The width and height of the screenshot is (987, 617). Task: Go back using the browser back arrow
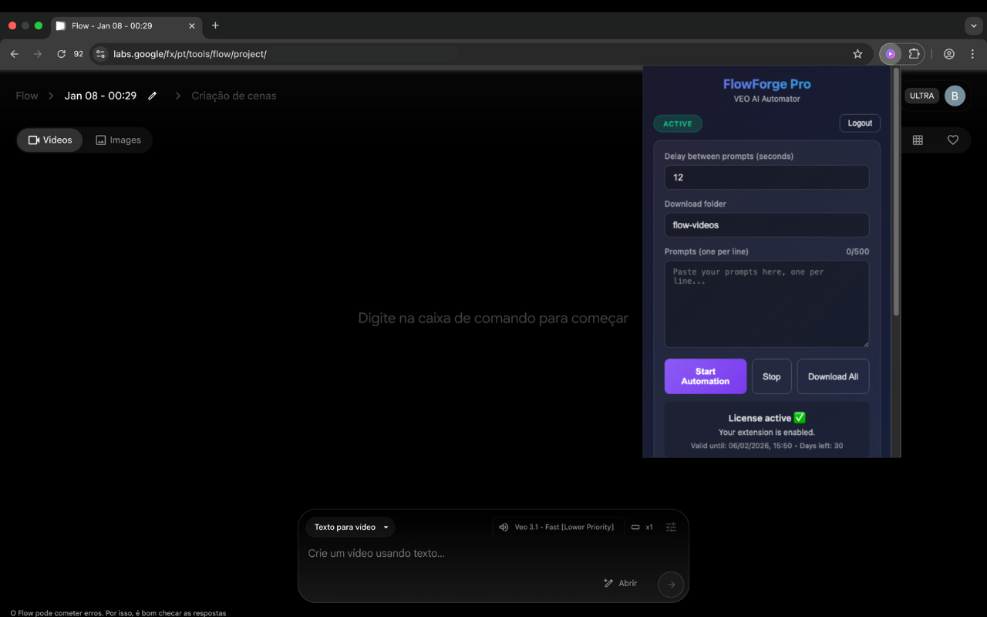[x=15, y=54]
